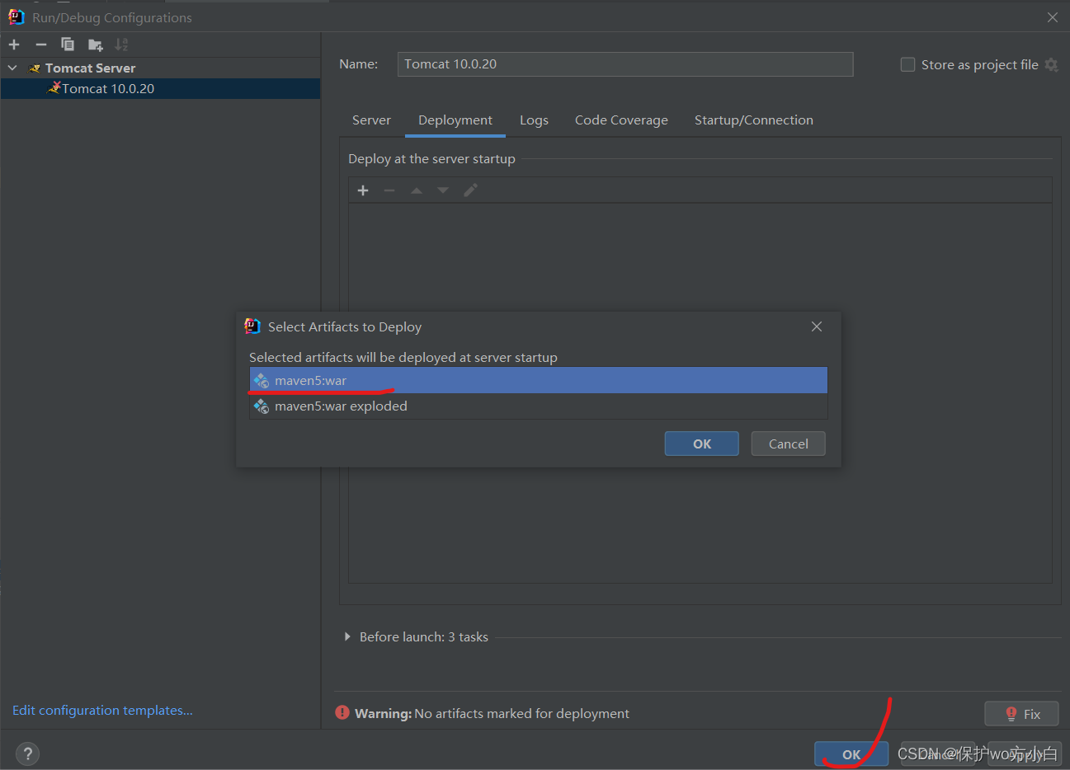The width and height of the screenshot is (1070, 770).
Task: Confirm artifact selection with OK button
Action: point(702,444)
